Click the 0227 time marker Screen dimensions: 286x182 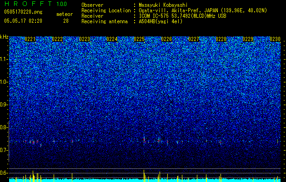(x=194, y=39)
